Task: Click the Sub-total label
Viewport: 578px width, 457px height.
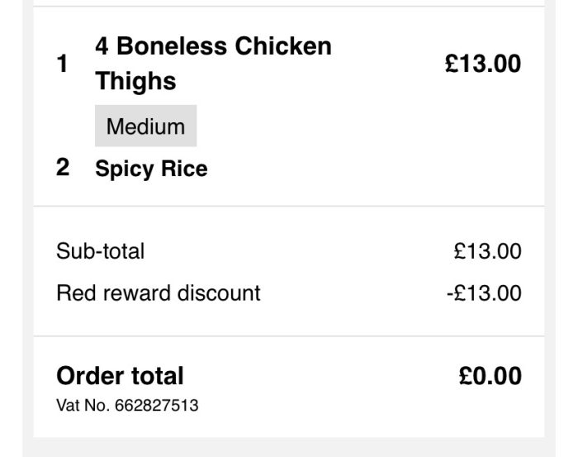Action: coord(100,251)
